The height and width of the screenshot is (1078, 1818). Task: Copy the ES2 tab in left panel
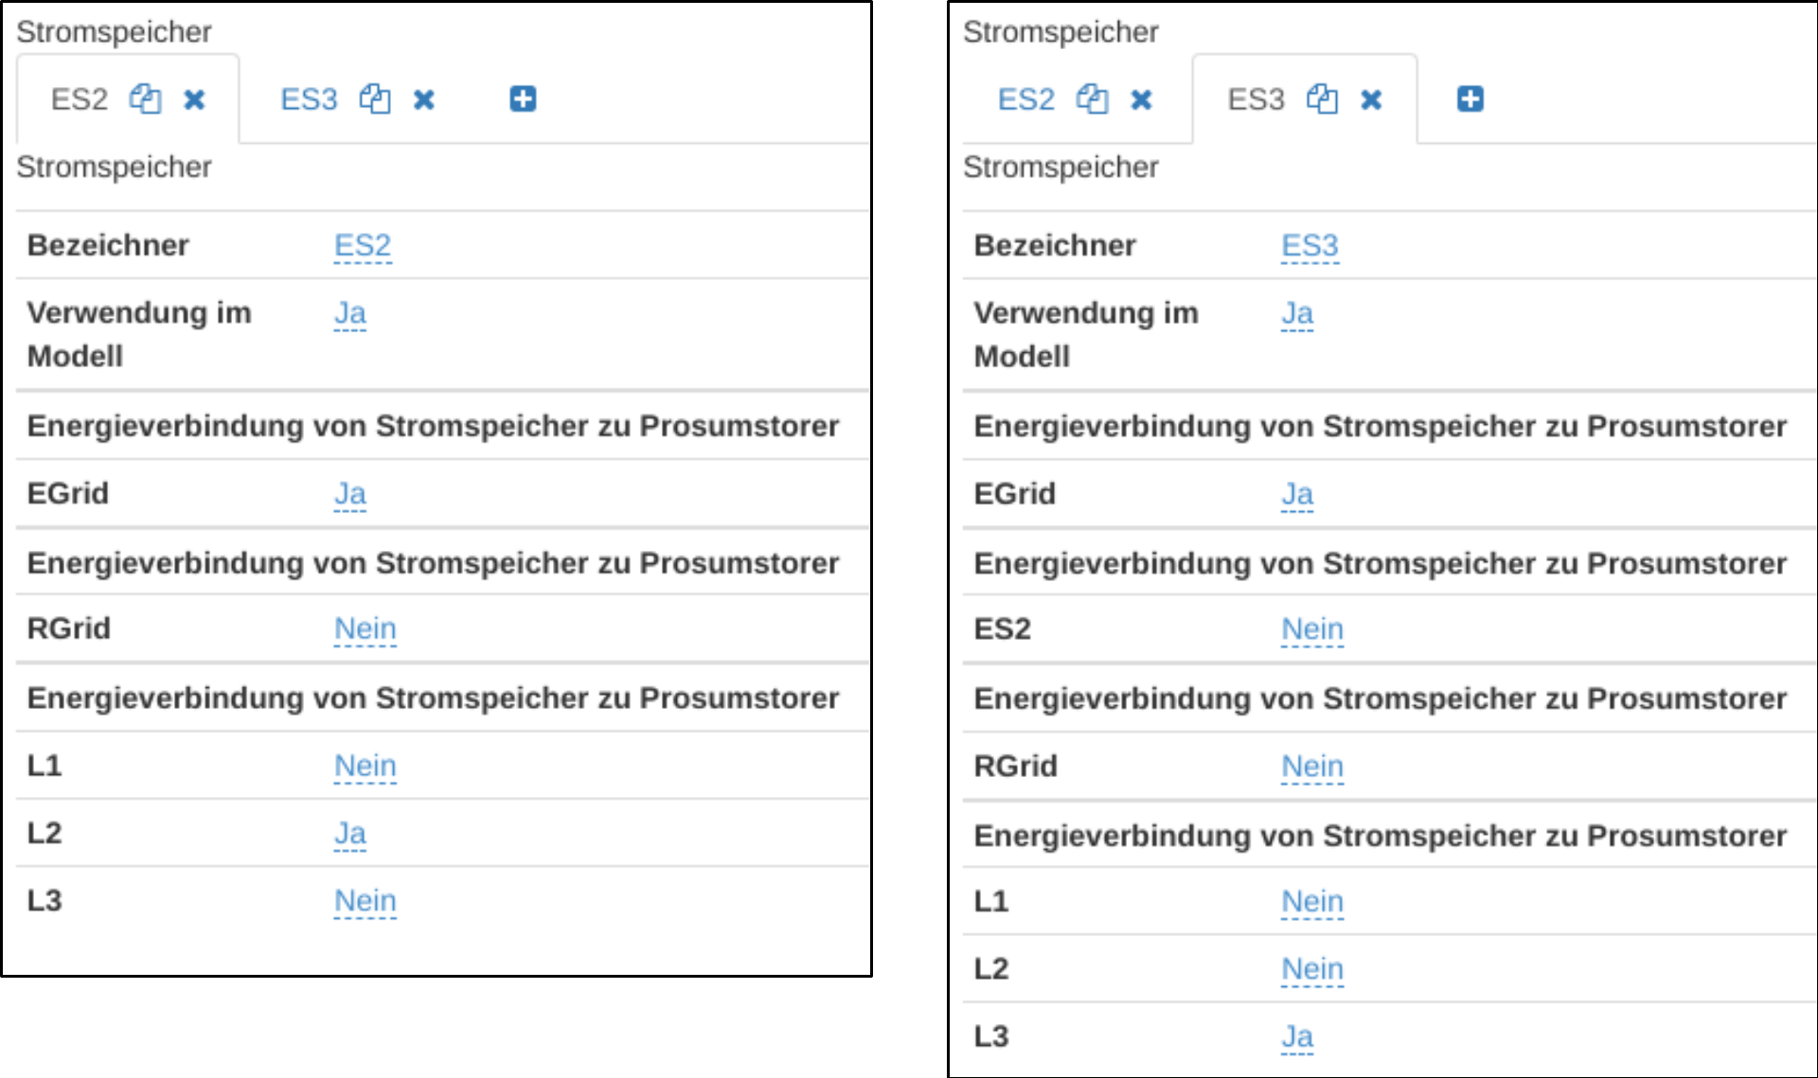coord(145,98)
